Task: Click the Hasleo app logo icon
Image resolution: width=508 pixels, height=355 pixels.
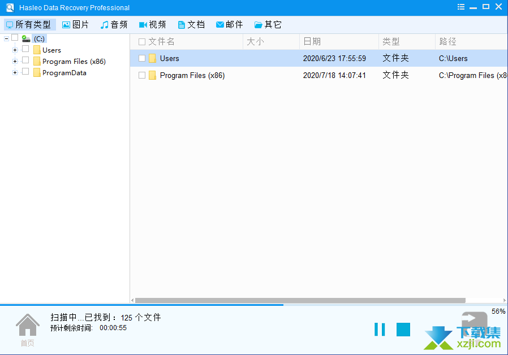Action: pyautogui.click(x=10, y=7)
